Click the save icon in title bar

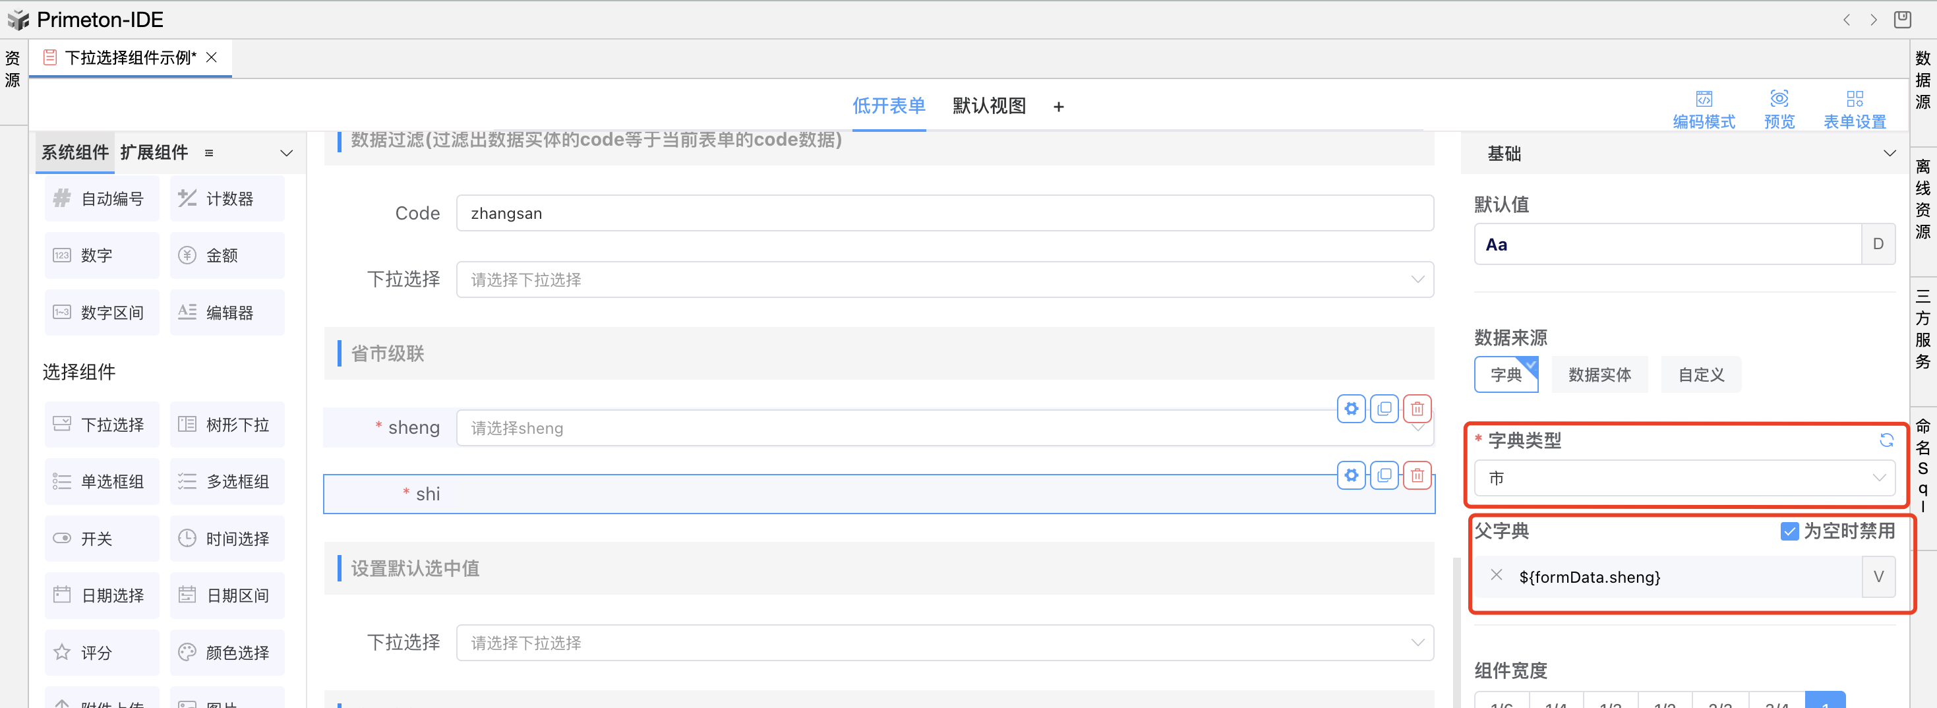1901,20
